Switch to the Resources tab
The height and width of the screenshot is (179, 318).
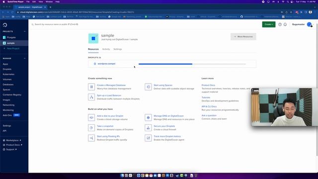pos(93,49)
